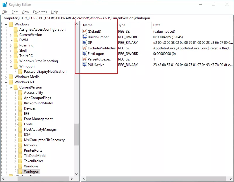
Task: Expand the HostActivityManager key
Action: coord(16,129)
